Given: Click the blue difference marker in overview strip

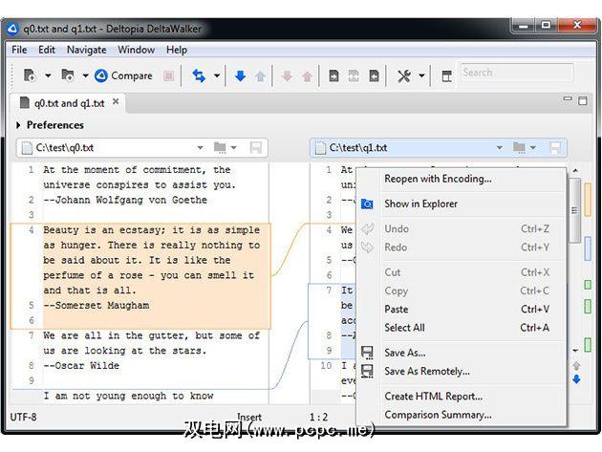Looking at the screenshot, I should tap(588, 248).
